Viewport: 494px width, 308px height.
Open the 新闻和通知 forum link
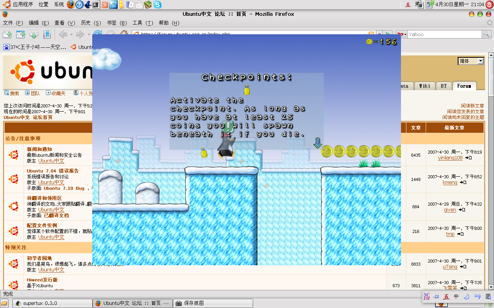click(39, 149)
